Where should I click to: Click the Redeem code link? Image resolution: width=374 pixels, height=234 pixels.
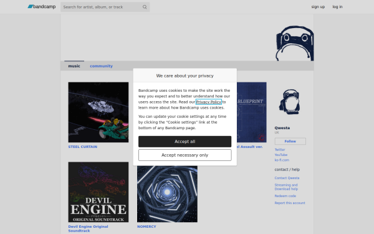[x=285, y=196]
